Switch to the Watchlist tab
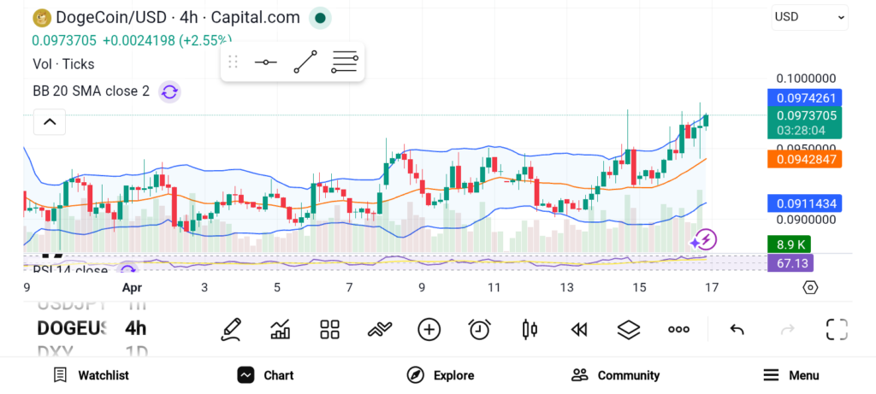Screen dimensions: 876x394 91,375
